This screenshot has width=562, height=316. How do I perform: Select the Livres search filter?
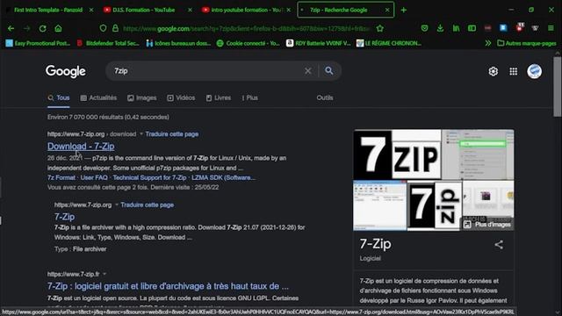[x=219, y=97]
